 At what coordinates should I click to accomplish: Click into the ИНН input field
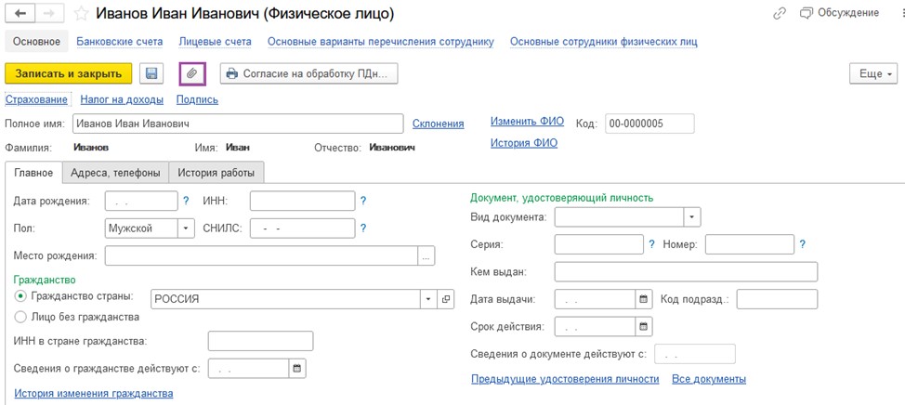[x=302, y=201]
